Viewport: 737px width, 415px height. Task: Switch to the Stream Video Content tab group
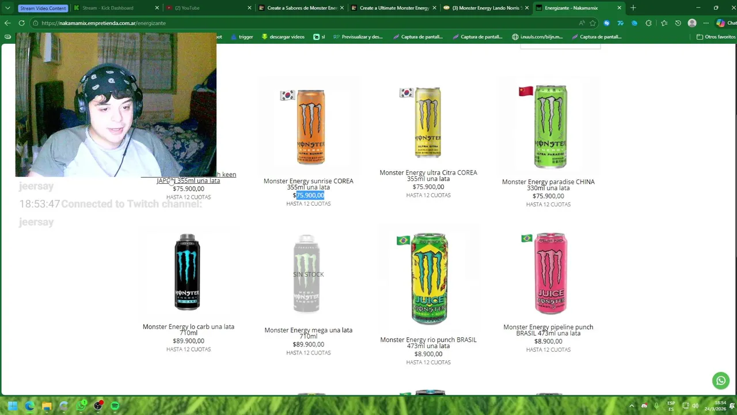tap(43, 8)
